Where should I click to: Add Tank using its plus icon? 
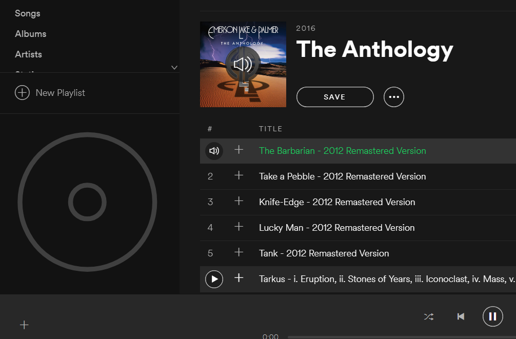click(239, 252)
